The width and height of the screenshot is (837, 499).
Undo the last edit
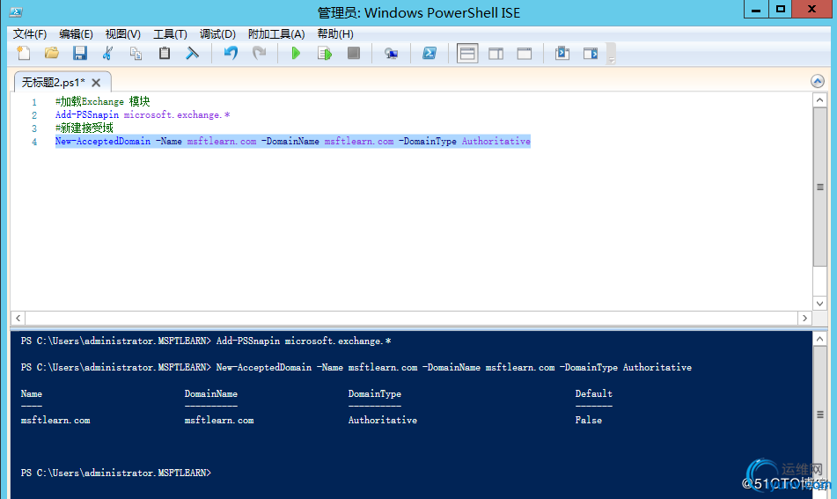coord(231,53)
